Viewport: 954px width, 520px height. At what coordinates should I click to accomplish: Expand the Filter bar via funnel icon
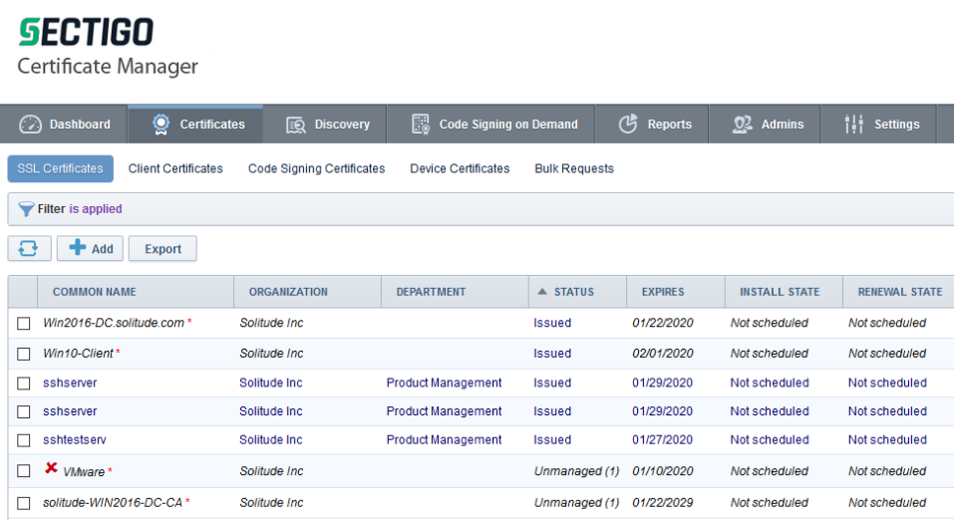pyautogui.click(x=26, y=209)
